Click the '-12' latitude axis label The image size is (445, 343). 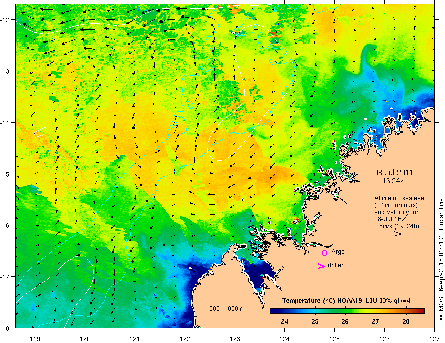(x=6, y=20)
